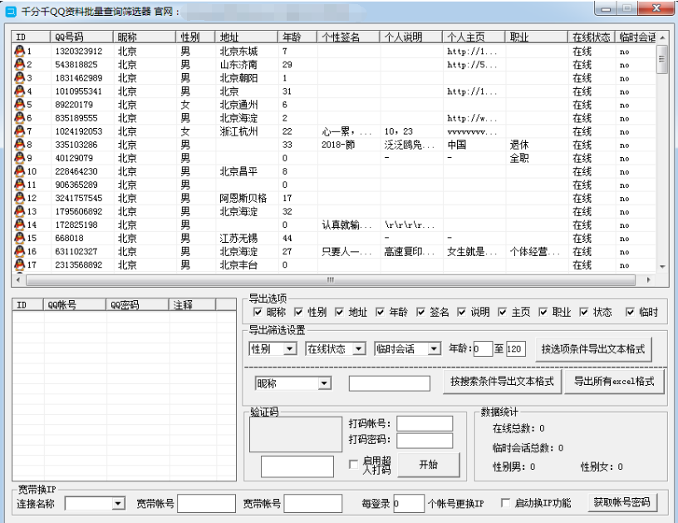
Task: Click the QQ penguin icon in row 9
Action: [x=19, y=158]
